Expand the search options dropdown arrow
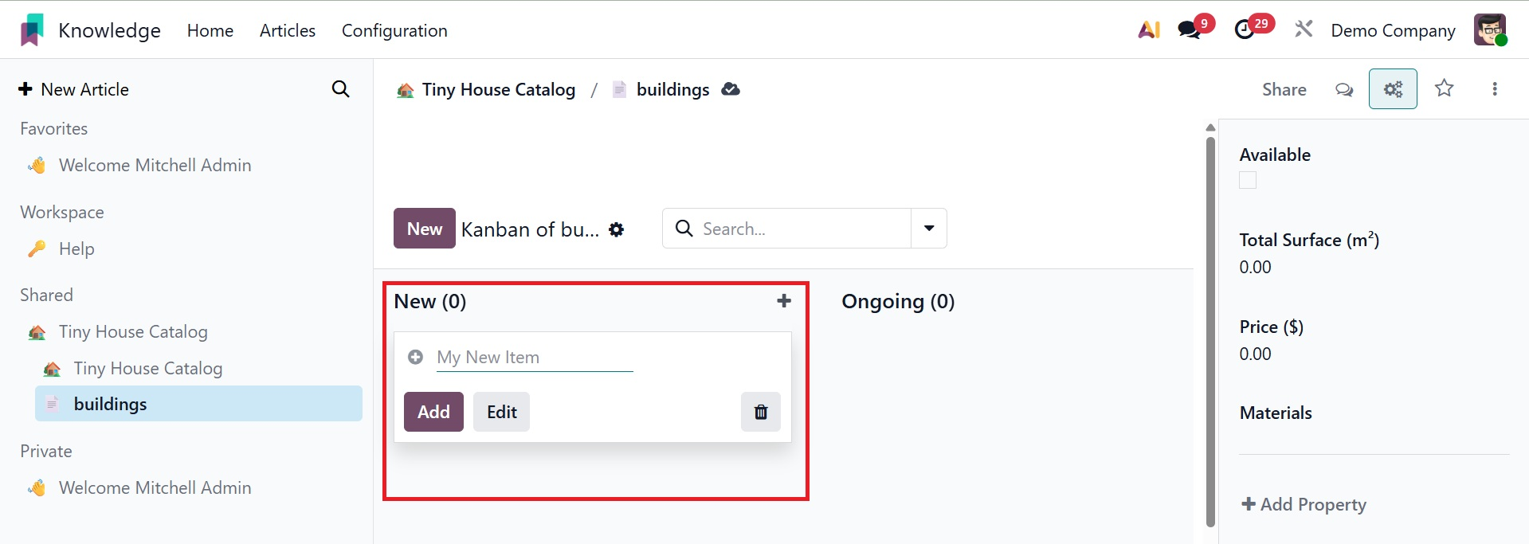Screen dimensions: 1529x544 tap(929, 229)
